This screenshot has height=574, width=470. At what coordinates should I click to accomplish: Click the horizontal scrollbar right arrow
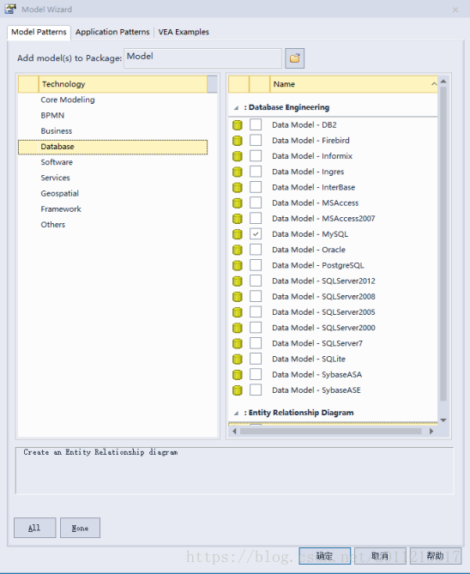pos(431,432)
